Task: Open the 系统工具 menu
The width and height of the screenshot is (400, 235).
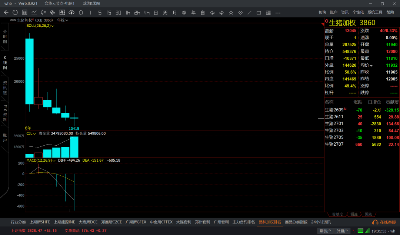Action: point(375,12)
